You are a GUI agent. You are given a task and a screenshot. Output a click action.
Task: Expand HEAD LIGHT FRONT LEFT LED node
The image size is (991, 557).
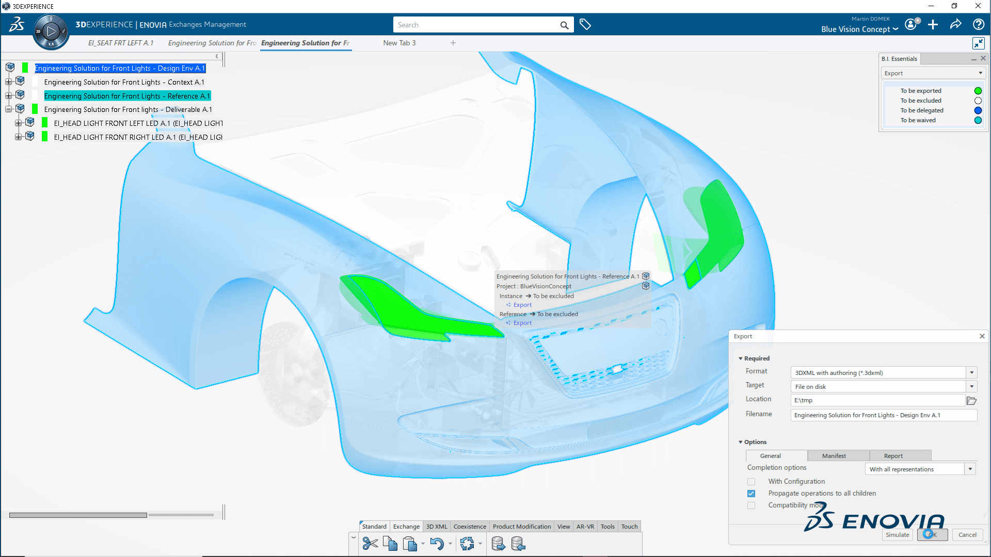[x=18, y=123]
